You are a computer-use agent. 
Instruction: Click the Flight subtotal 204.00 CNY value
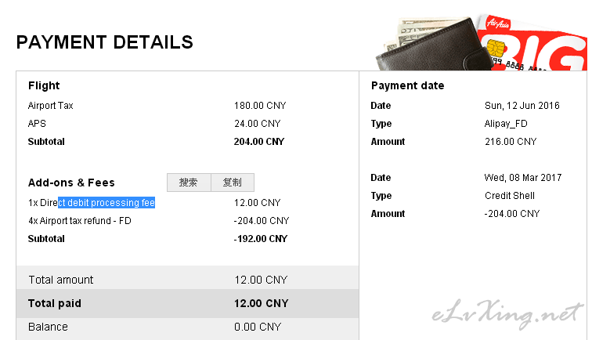pos(259,142)
